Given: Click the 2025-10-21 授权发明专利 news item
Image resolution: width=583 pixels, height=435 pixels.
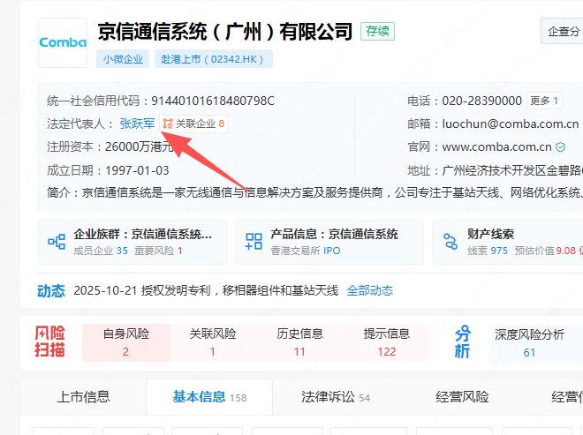Looking at the screenshot, I should coord(206,290).
